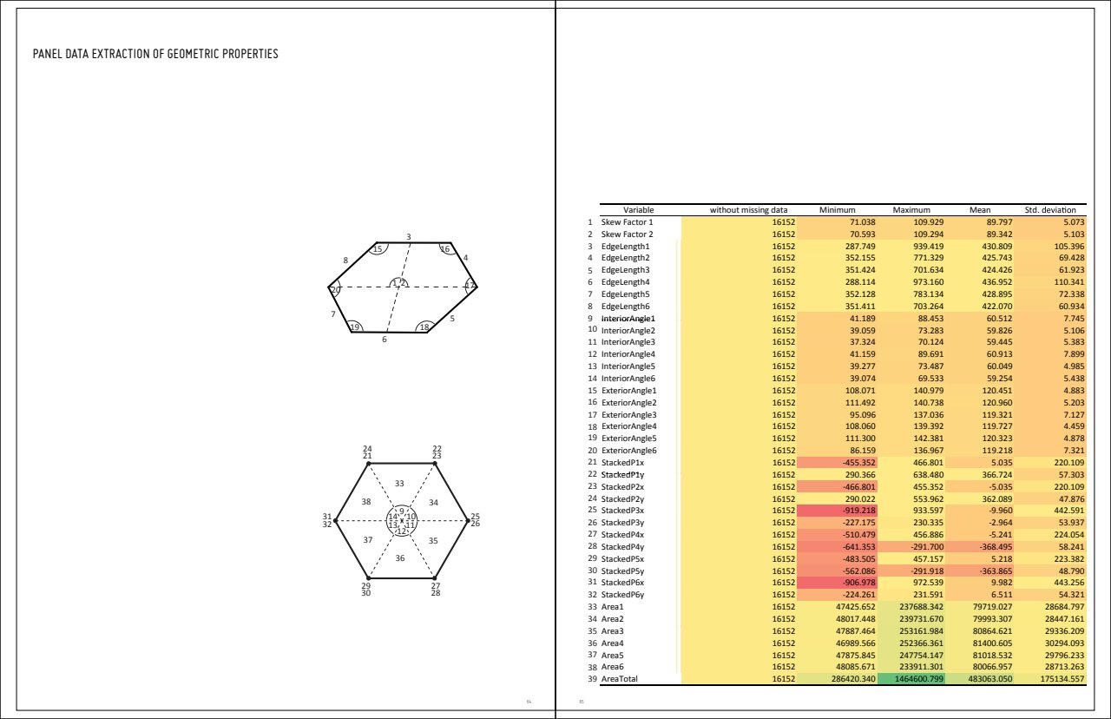1111x719 pixels.
Task: Select the "Mean" column header
Action: point(980,210)
